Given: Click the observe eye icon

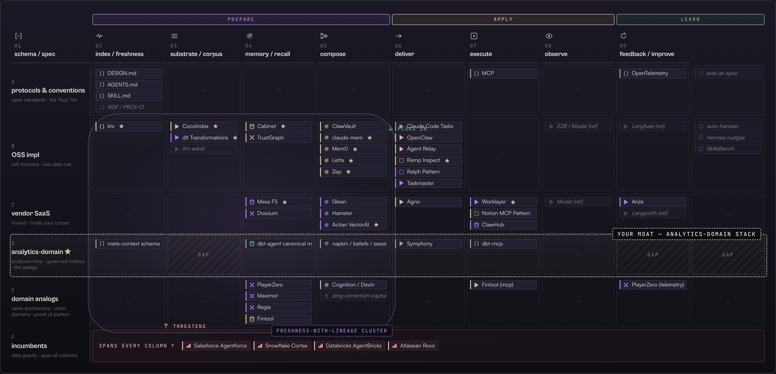Looking at the screenshot, I should 549,36.
